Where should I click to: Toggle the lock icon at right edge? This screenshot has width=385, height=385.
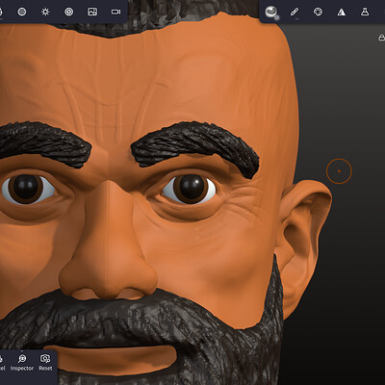click(381, 38)
